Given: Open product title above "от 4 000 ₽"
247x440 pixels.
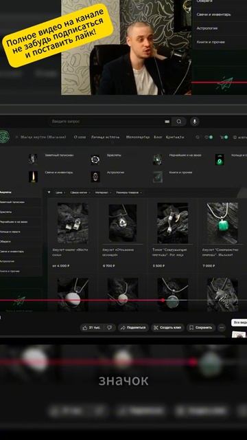Looking at the screenshot, I should [70, 252].
